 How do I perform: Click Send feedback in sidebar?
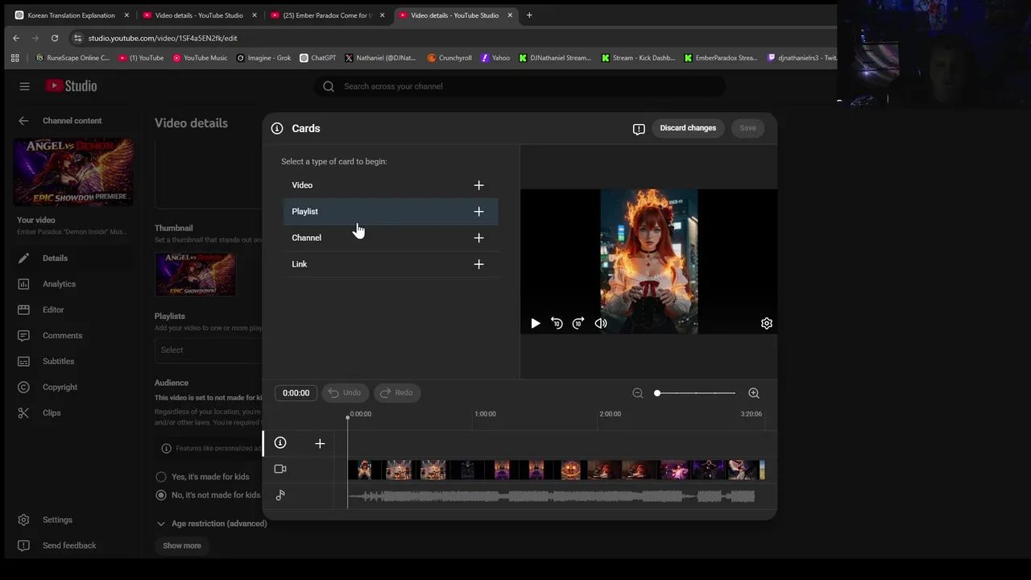tap(71, 546)
